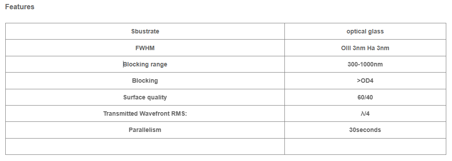Click the word glass in optical glass

376,32
